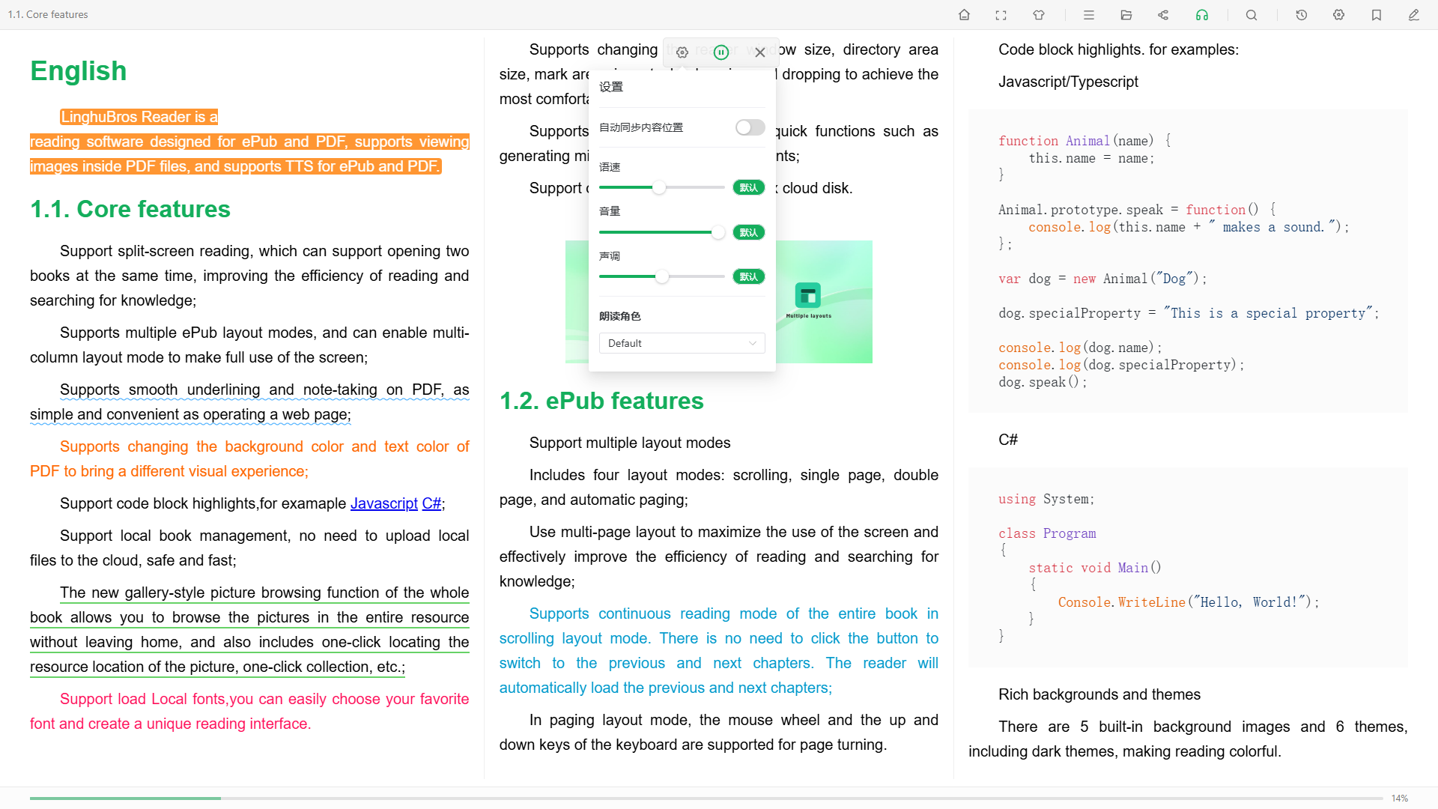Viewport: 1438px width, 809px height.
Task: Click the 'English' heading
Action: [79, 71]
